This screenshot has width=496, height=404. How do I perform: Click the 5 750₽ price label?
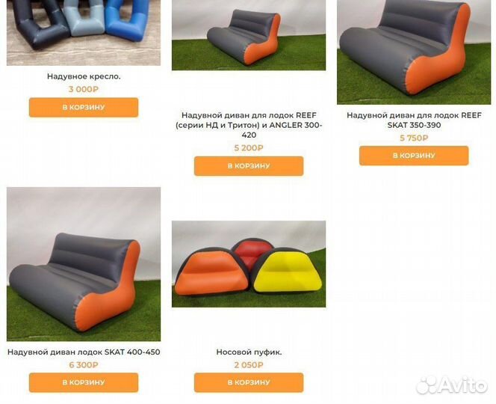click(x=414, y=138)
